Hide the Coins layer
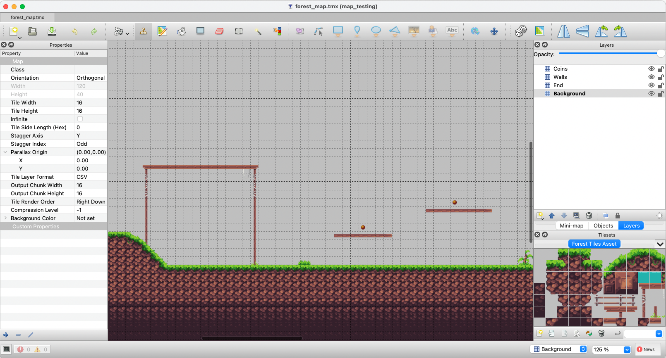 [651, 69]
